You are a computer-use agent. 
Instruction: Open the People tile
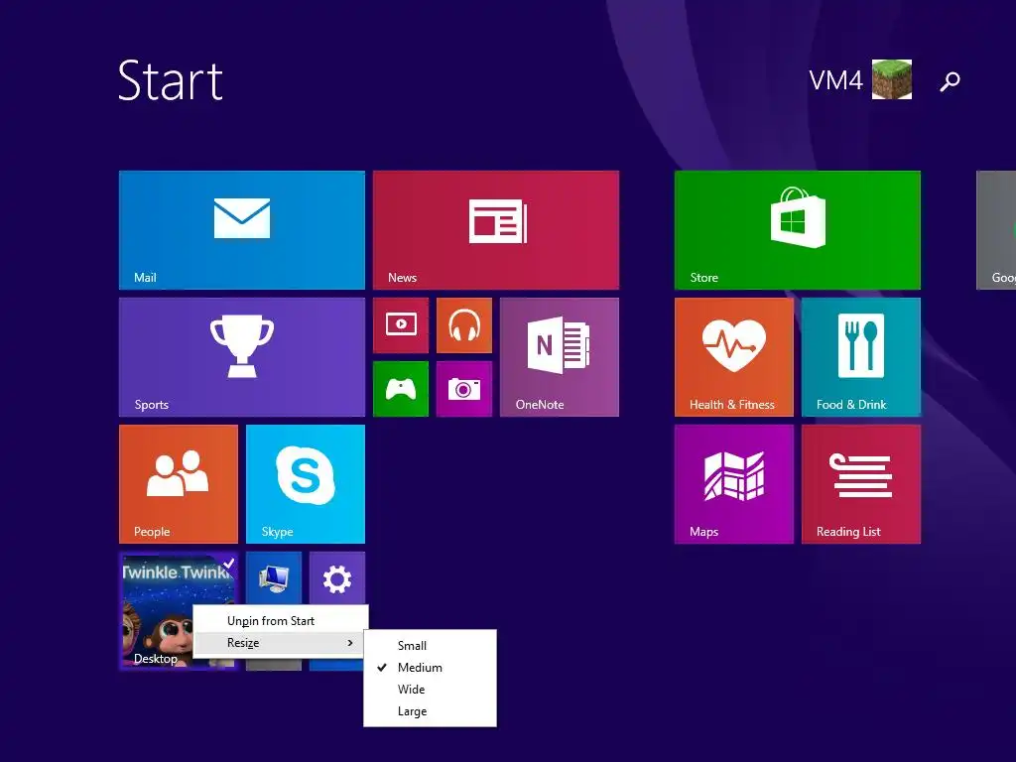point(179,484)
